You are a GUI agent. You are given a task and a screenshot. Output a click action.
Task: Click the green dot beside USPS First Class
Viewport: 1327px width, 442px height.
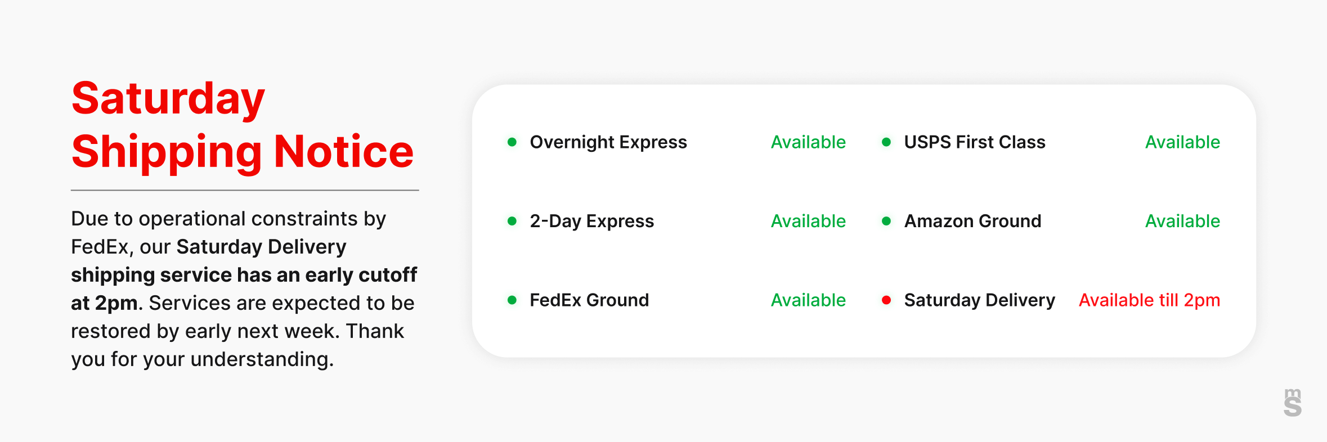click(886, 142)
